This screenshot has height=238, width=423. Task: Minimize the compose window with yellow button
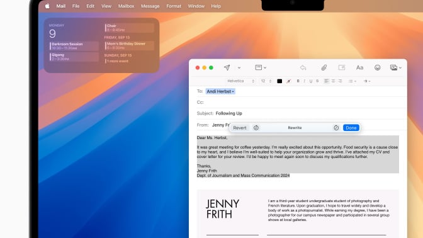click(x=204, y=68)
